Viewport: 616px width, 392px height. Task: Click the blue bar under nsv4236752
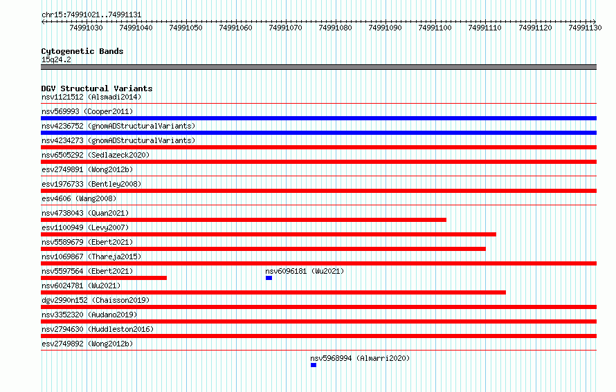318,133
